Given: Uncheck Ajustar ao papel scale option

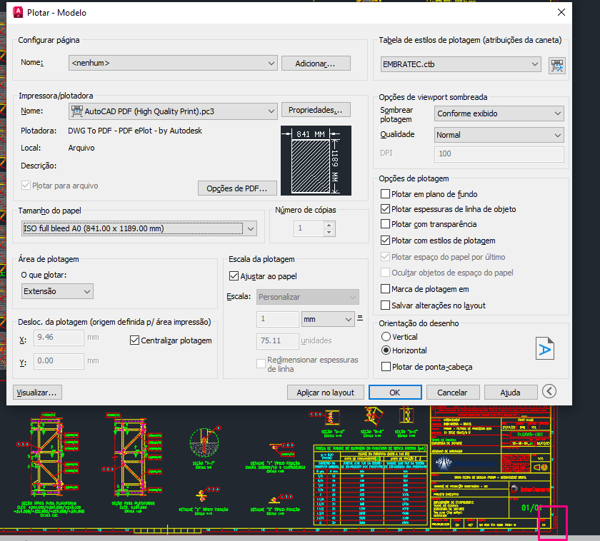Looking at the screenshot, I should pos(234,276).
